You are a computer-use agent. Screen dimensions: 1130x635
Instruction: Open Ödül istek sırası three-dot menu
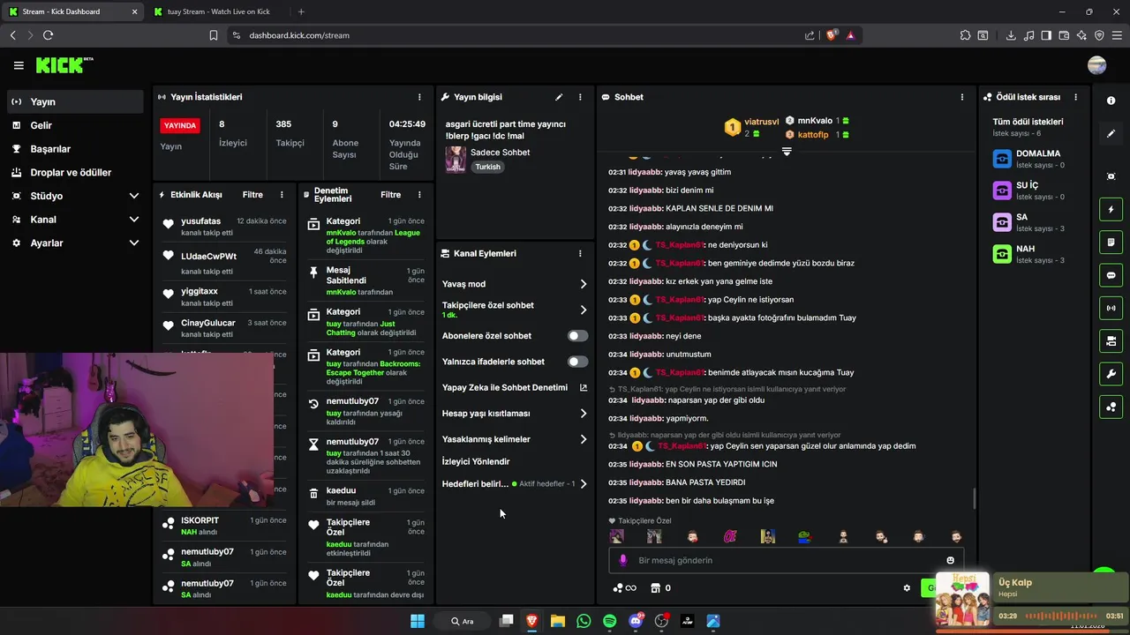[1075, 97]
